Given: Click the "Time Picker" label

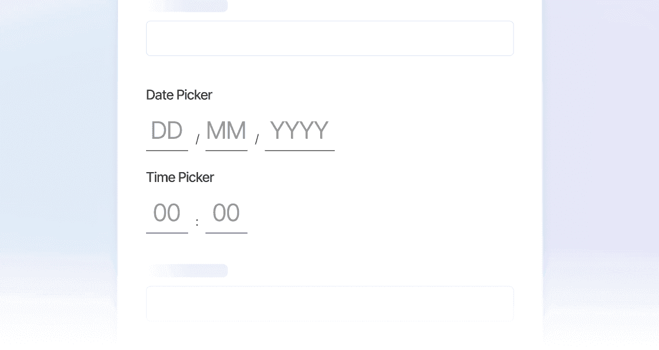Looking at the screenshot, I should [x=180, y=177].
